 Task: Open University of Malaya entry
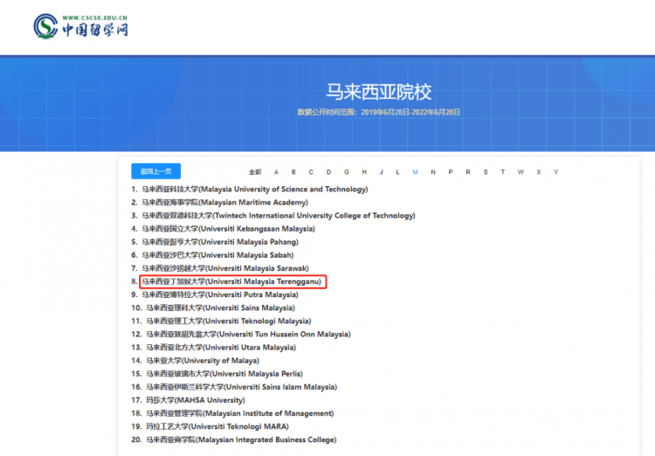click(203, 361)
